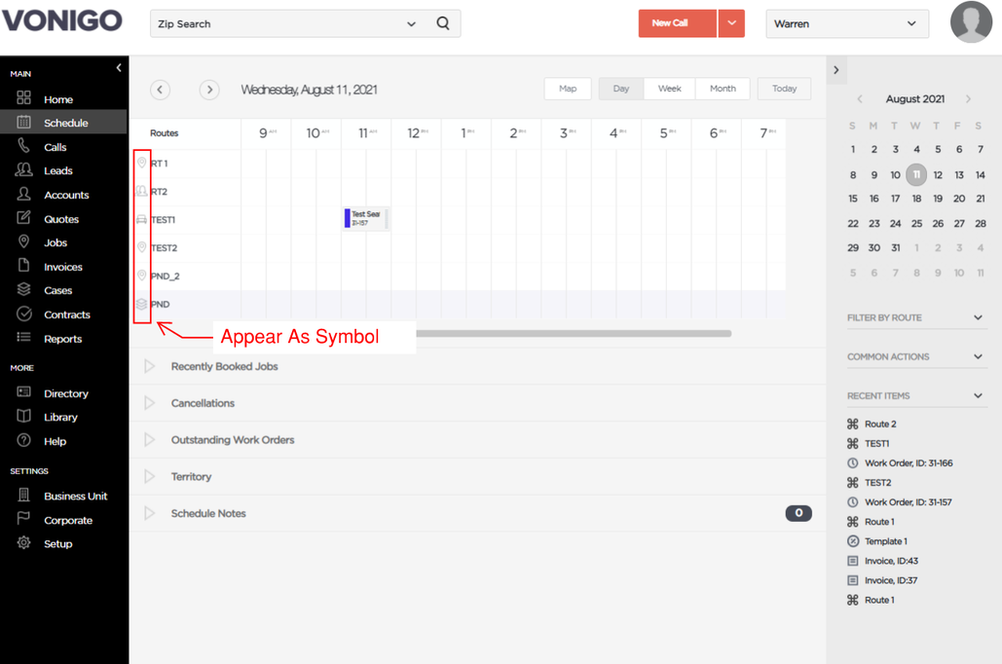Expand the Schedule Notes section
The width and height of the screenshot is (1002, 664).
(150, 513)
